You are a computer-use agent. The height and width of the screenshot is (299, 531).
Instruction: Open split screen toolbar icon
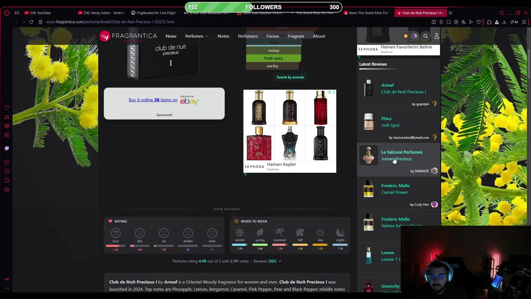(434, 22)
